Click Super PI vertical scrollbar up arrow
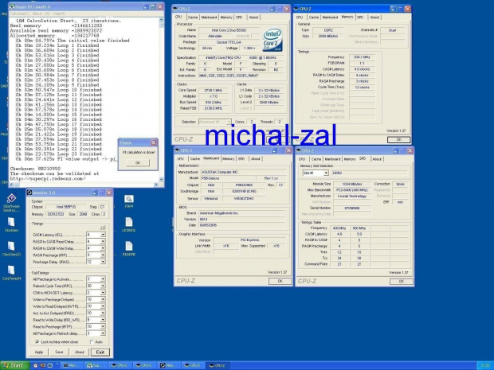 [161, 21]
